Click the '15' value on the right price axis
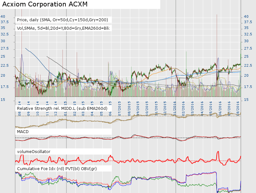Viewport: 256px width, 193px height. click(246, 100)
